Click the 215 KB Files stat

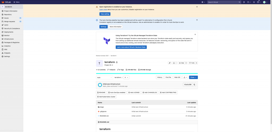click(131, 70)
